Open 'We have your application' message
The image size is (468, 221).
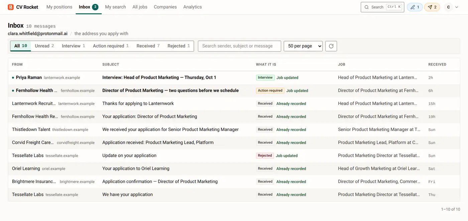pos(127,195)
